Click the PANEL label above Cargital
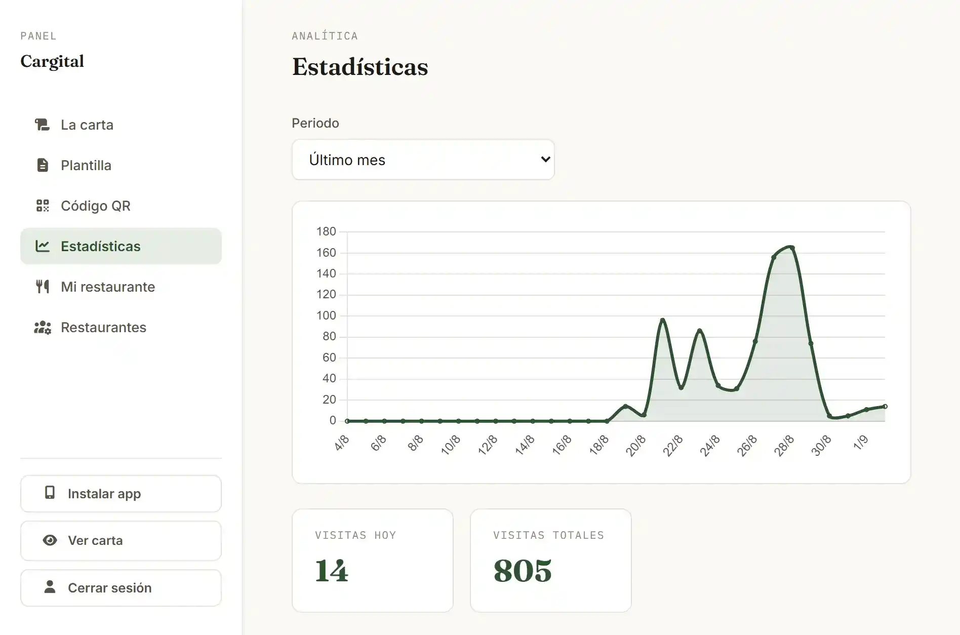Image resolution: width=960 pixels, height=635 pixels. click(38, 36)
